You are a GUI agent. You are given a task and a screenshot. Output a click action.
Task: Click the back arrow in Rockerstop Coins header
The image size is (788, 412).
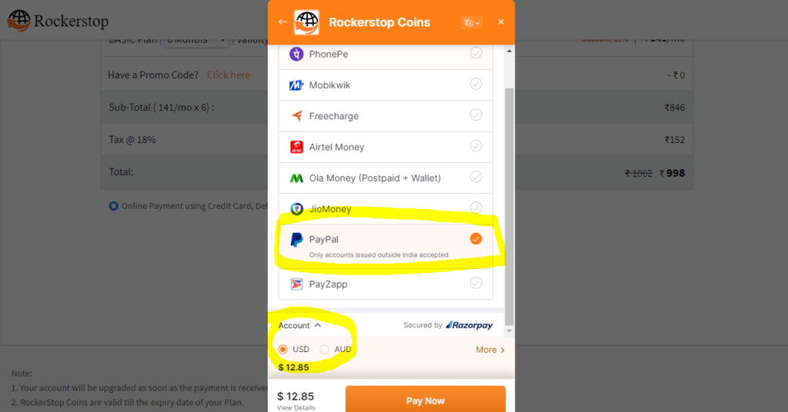282,22
